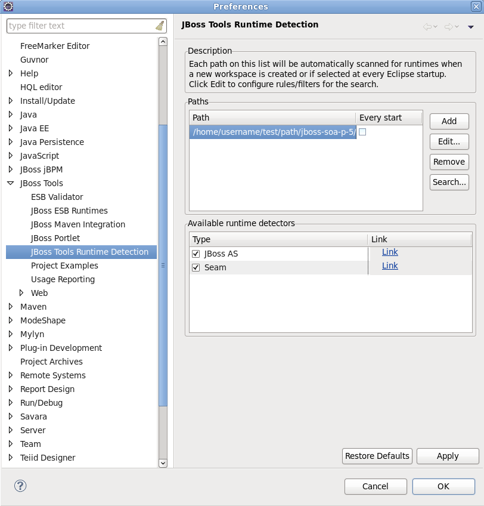Expand the Java EE node
484x506 pixels.
pos(11,128)
